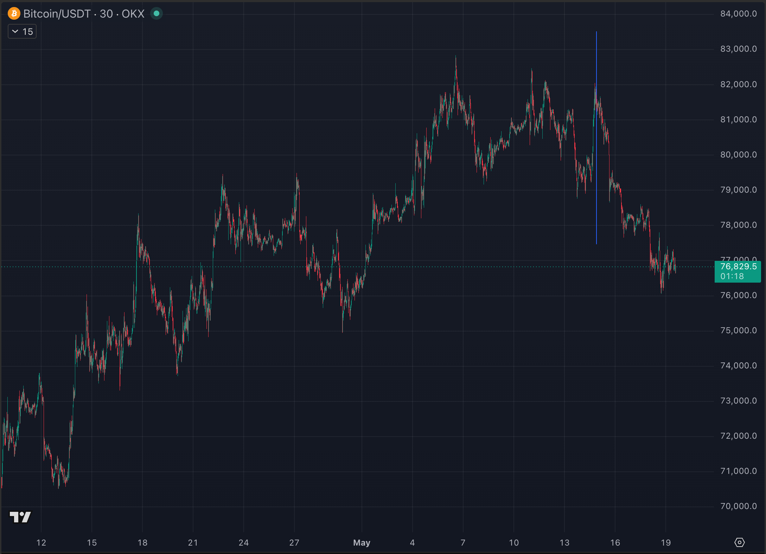Click date 27 on the time axis
This screenshot has height=554, width=766.
(x=294, y=543)
